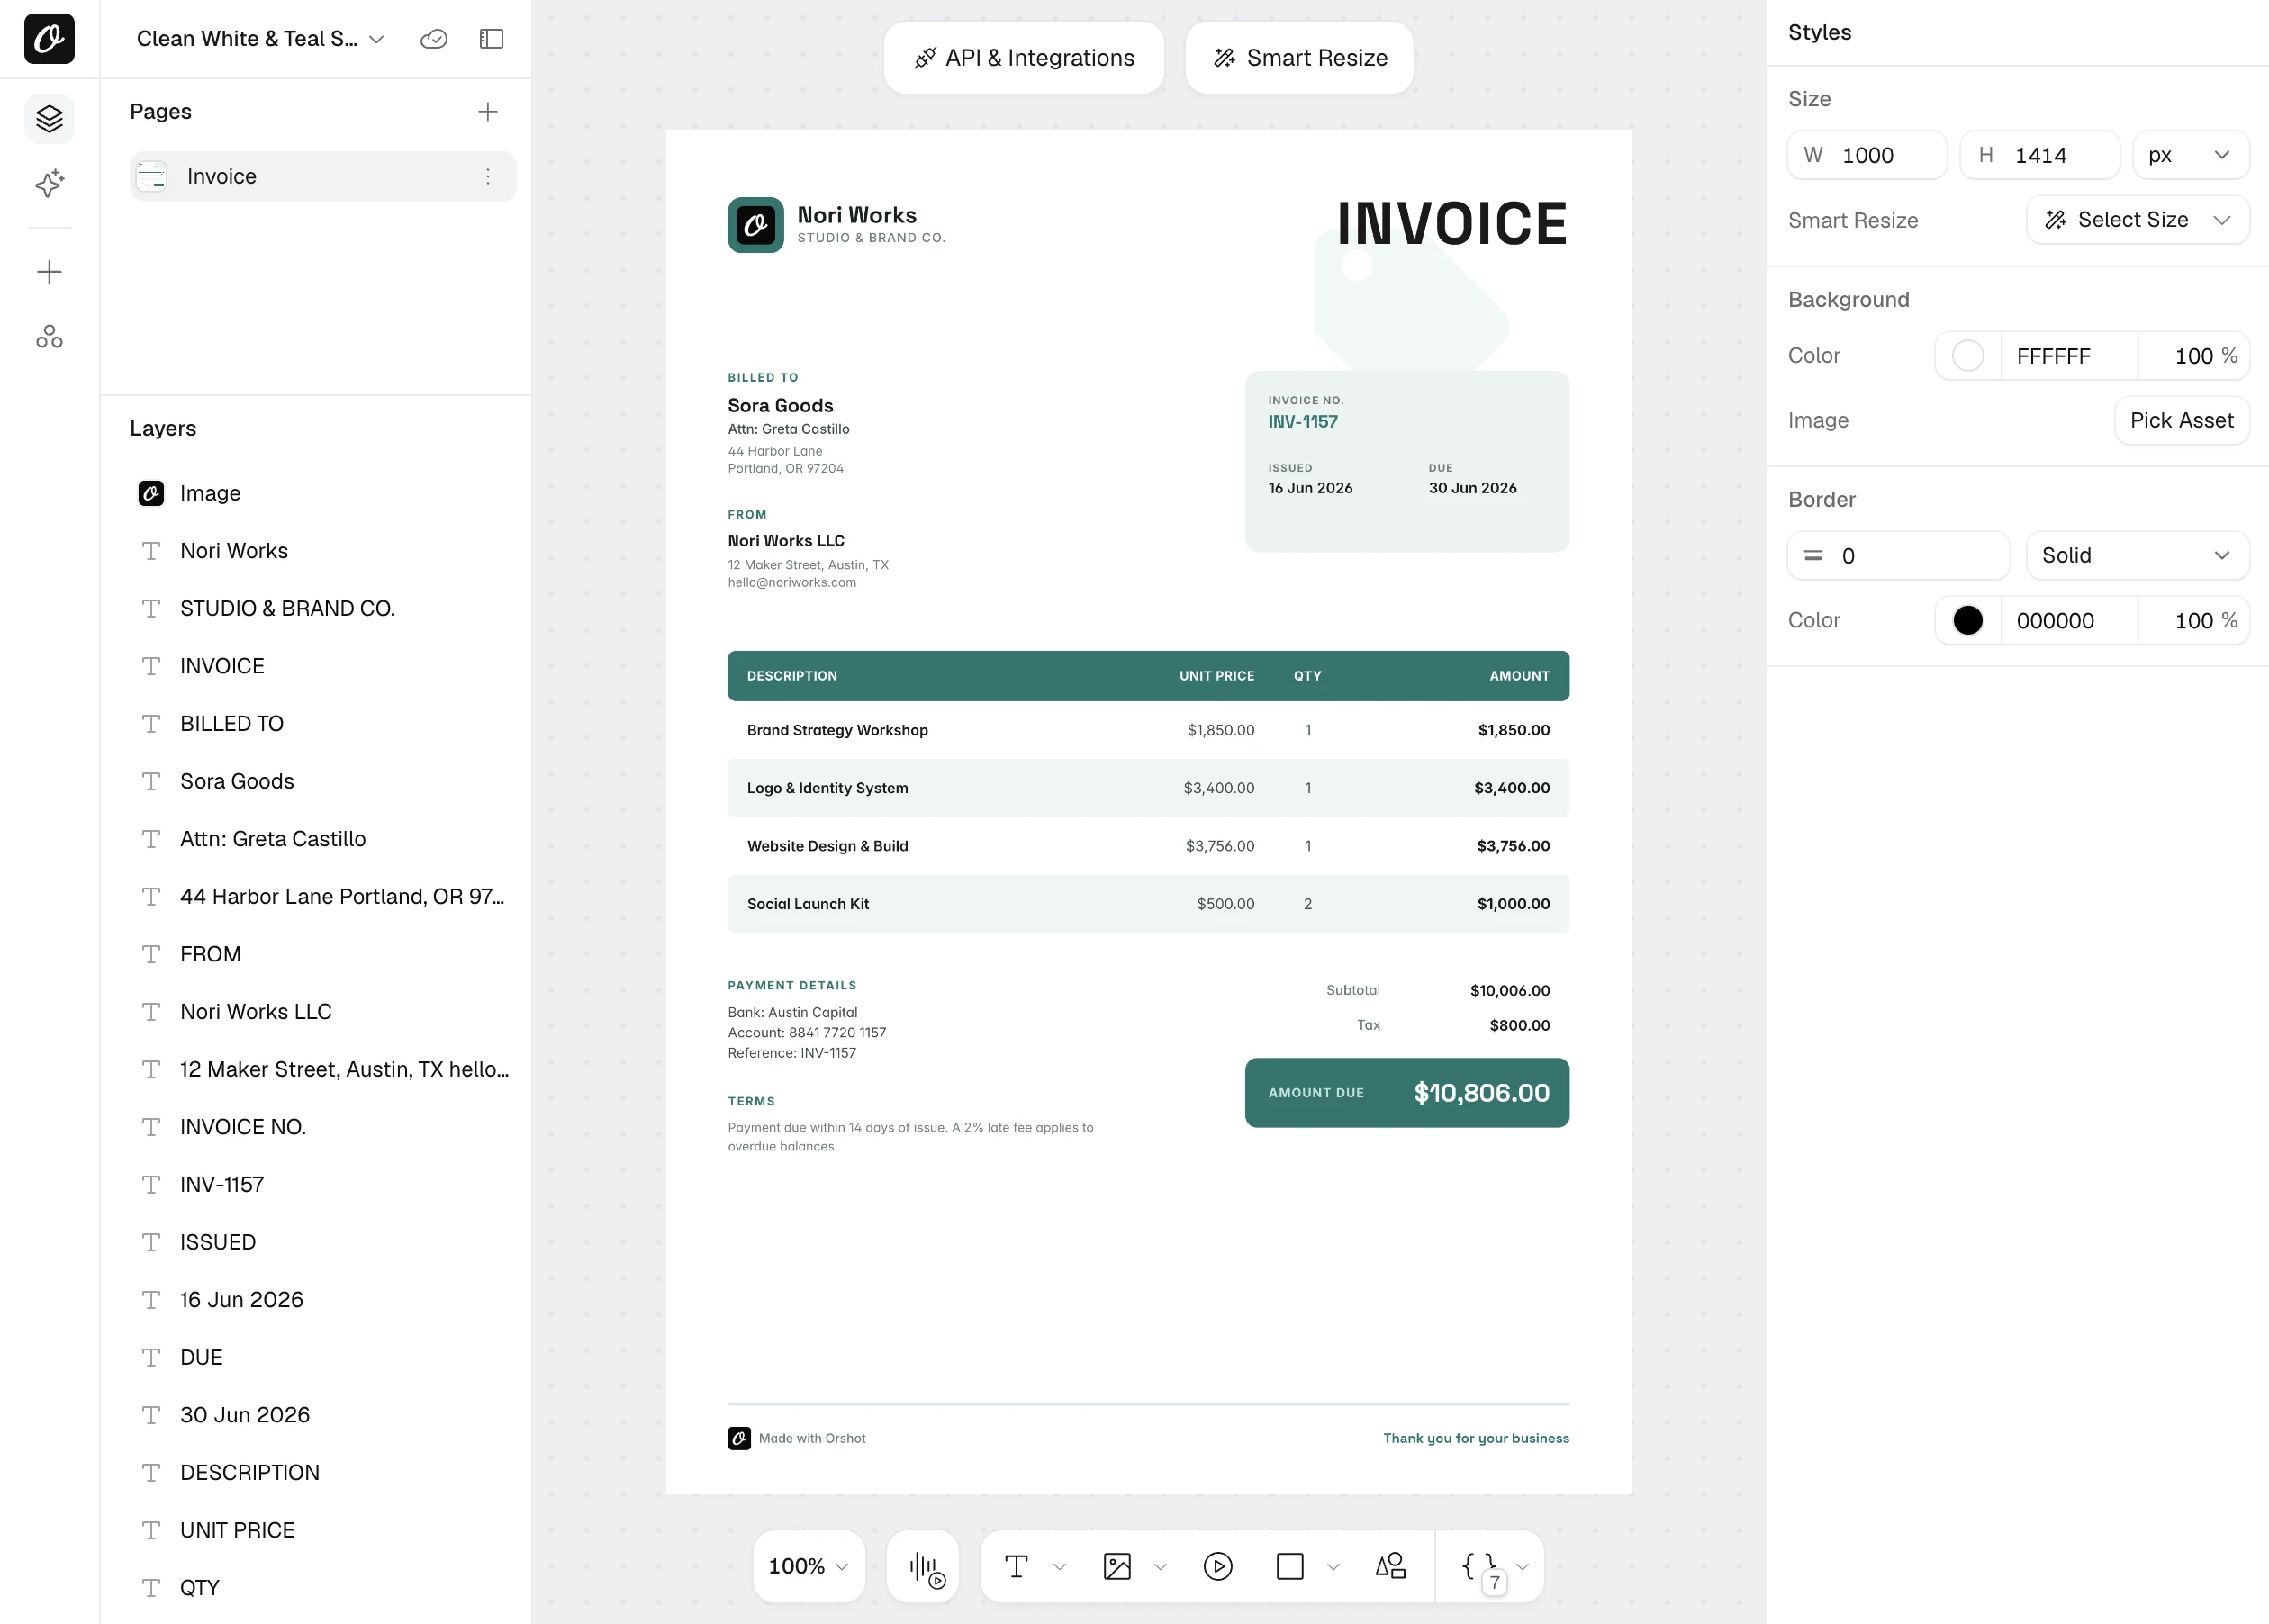
Task: Open the 100% zoom dropdown
Action: point(809,1566)
